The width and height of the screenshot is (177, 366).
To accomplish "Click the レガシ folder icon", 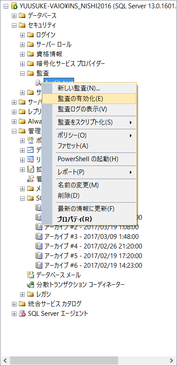I will pyautogui.click(x=30, y=294).
